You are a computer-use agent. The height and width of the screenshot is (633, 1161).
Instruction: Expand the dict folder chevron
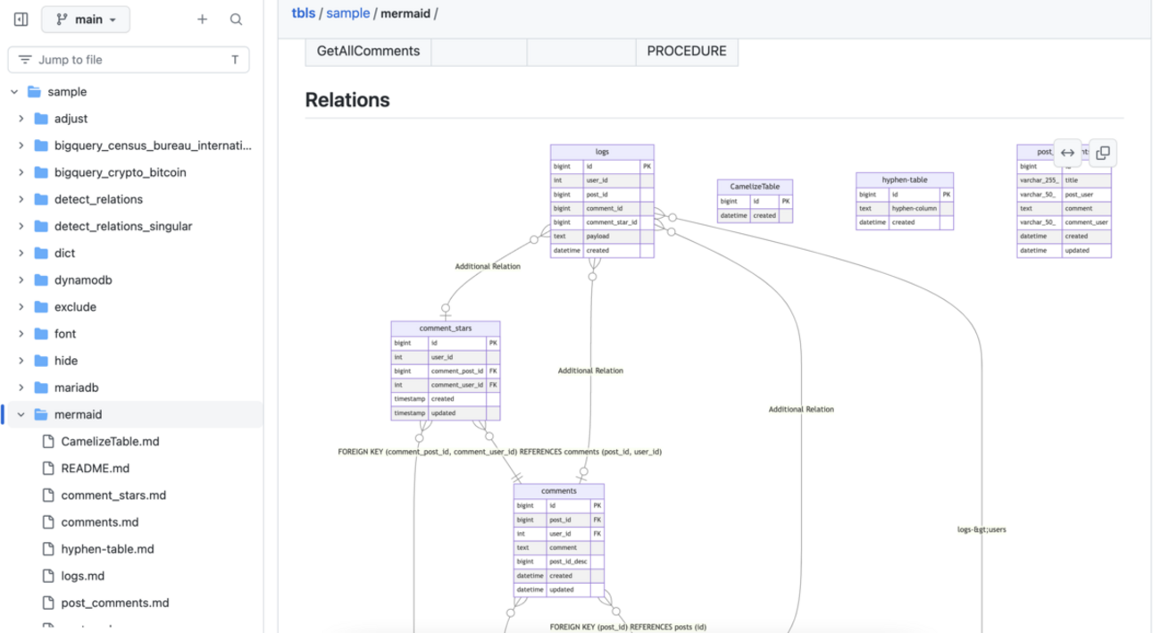click(x=21, y=254)
